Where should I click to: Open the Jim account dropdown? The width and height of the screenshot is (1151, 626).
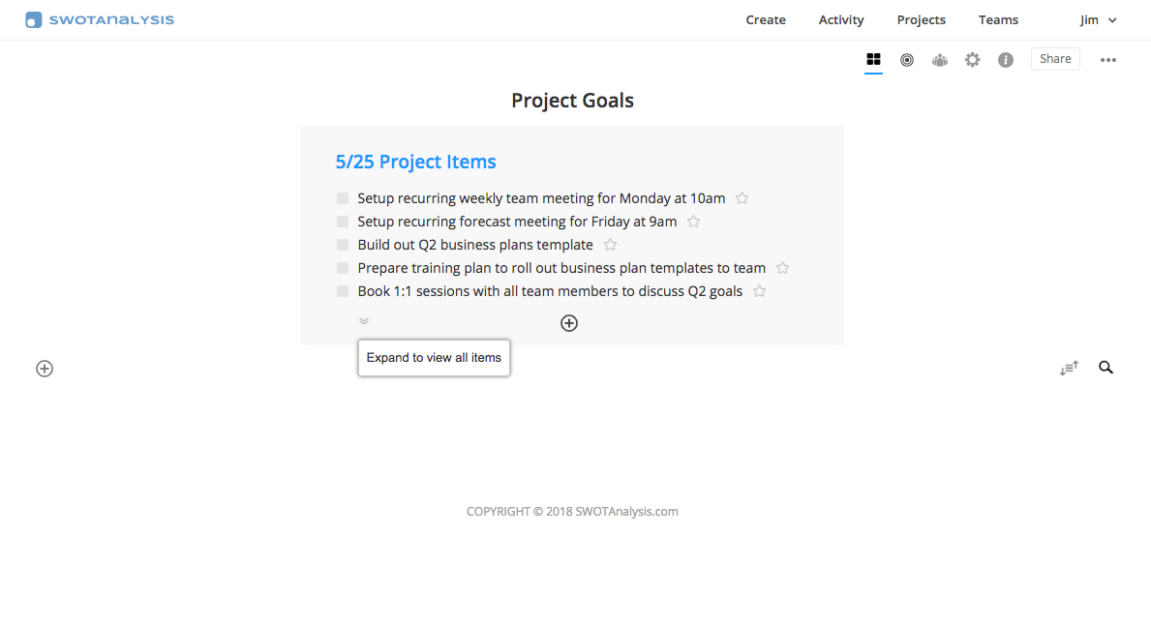1098,19
